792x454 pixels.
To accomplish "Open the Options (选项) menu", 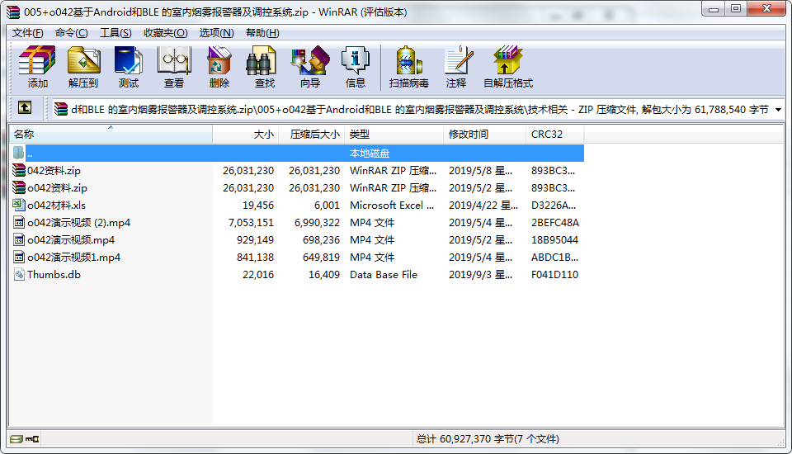I will click(216, 33).
